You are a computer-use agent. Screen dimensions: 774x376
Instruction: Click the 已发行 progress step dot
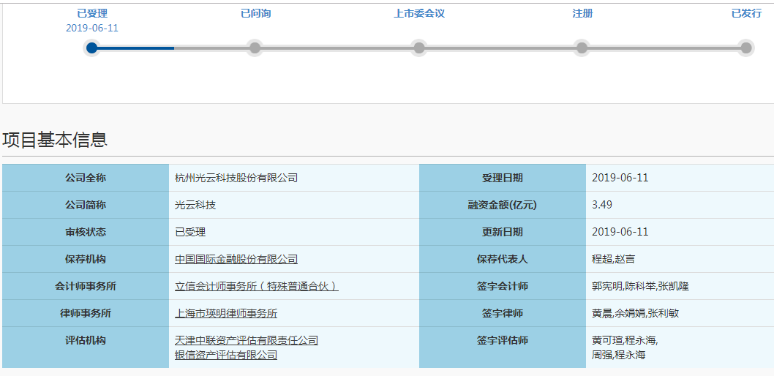click(x=746, y=48)
